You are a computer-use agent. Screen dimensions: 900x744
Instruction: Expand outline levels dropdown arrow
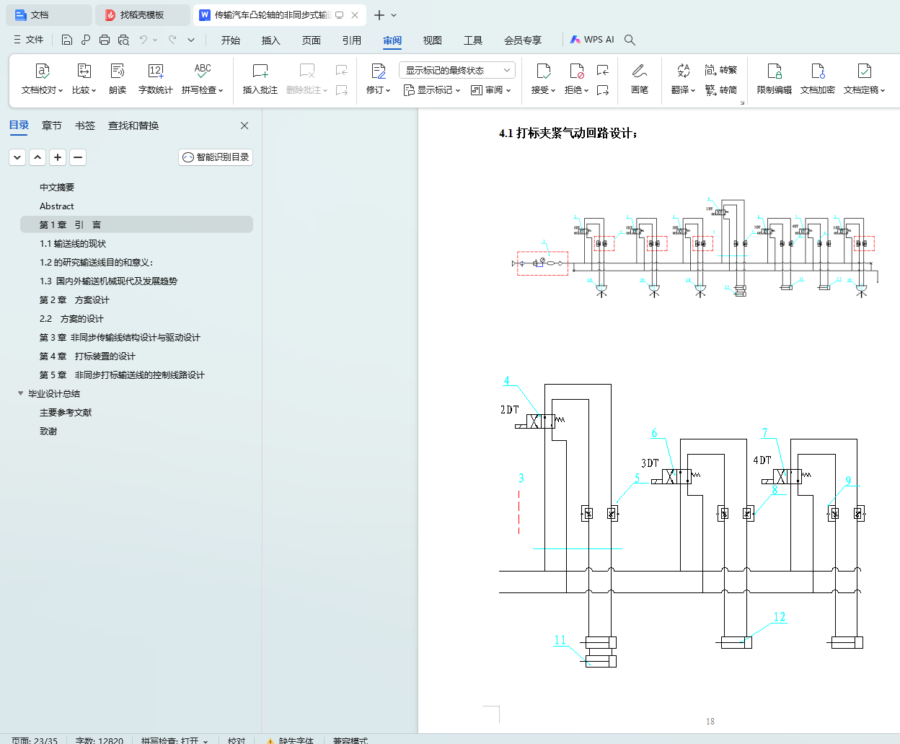tap(18, 157)
